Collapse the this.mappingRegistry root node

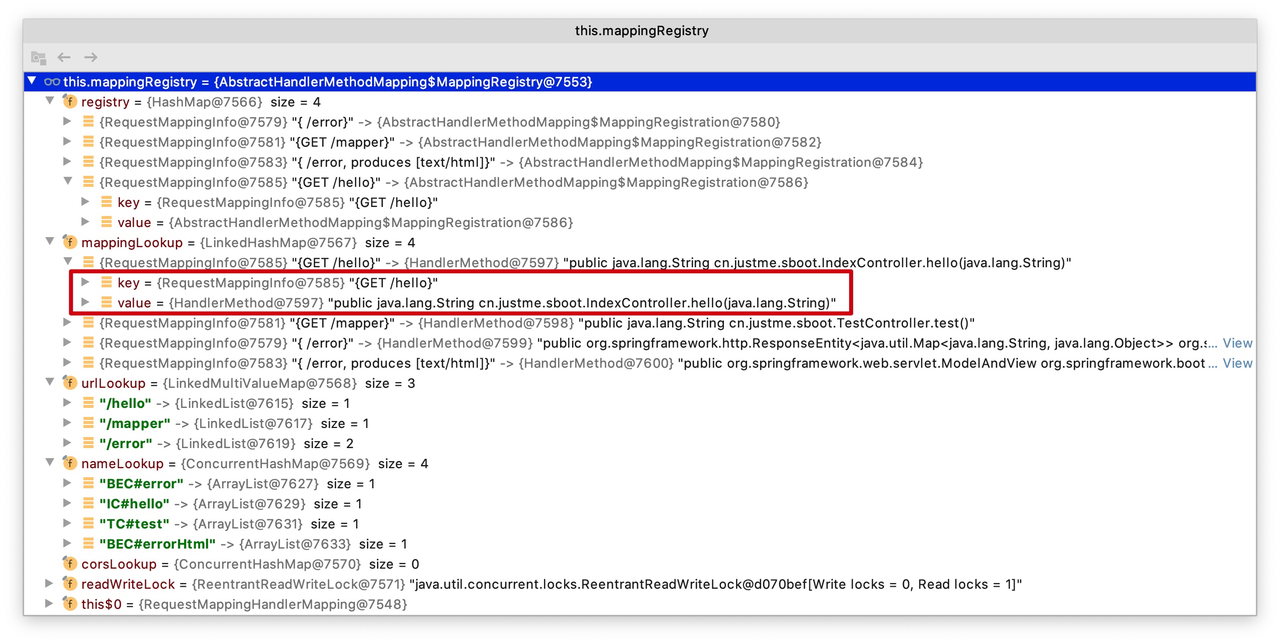32,81
